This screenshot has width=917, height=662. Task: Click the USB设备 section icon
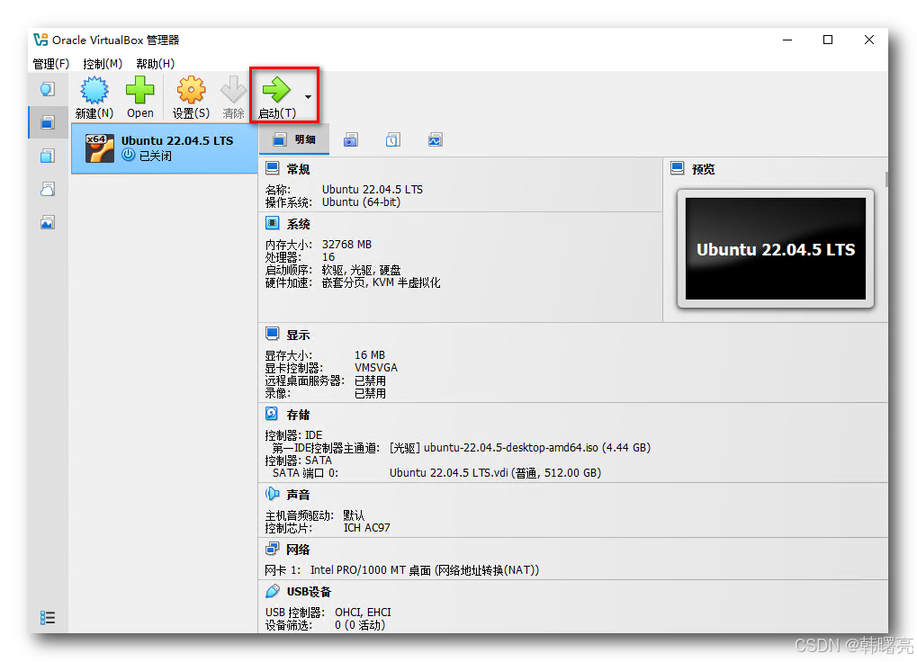point(272,591)
